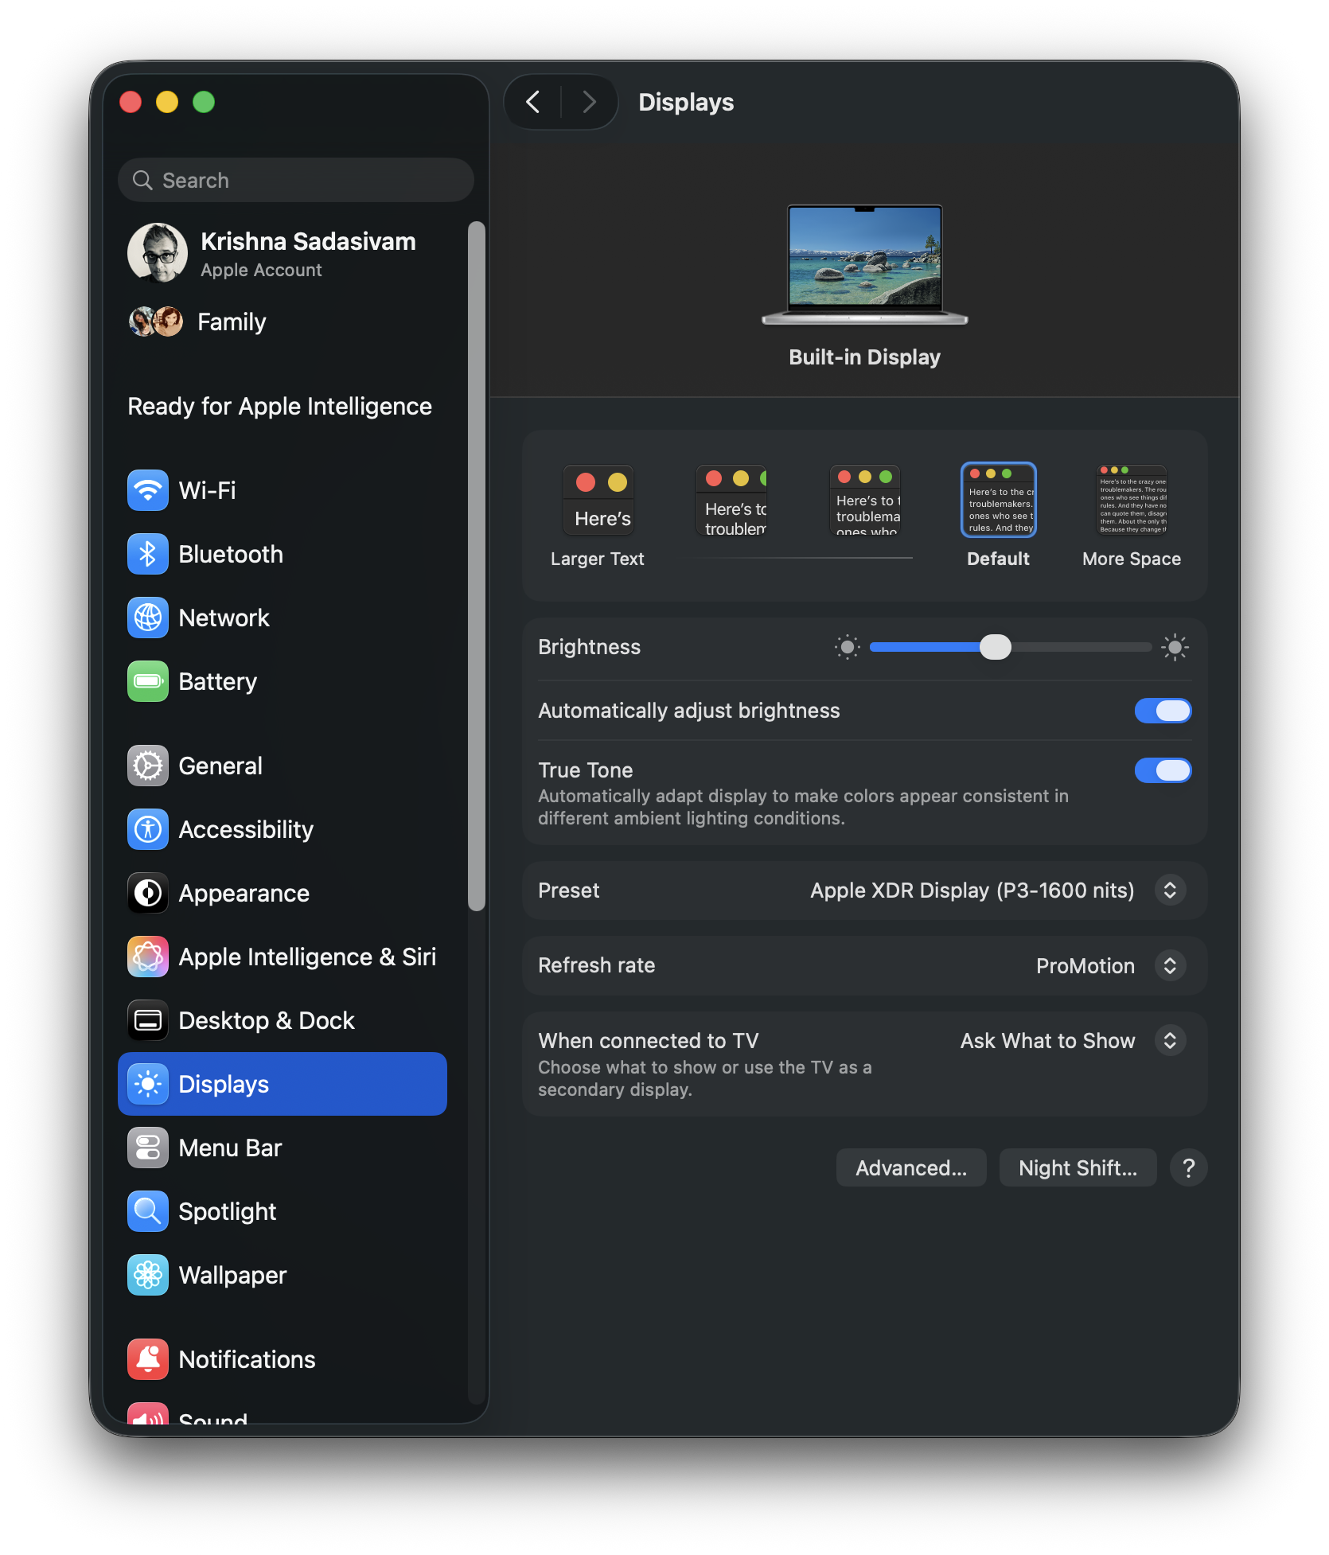Open Appearance settings

283,893
